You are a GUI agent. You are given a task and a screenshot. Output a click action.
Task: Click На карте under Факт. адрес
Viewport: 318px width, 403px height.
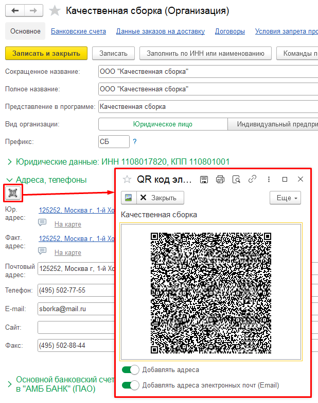coord(67,252)
